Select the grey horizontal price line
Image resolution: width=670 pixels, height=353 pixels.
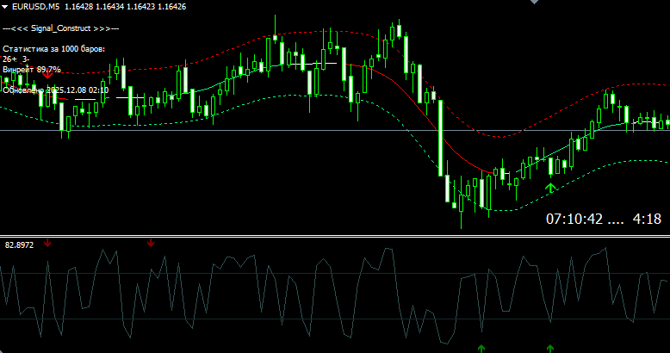pyautogui.click(x=258, y=130)
